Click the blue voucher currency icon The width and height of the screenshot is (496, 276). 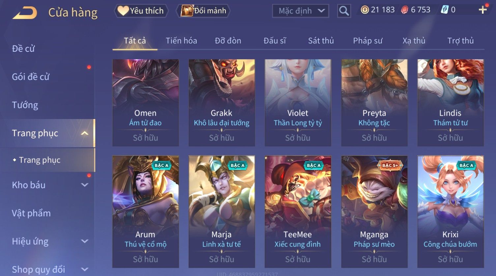[x=445, y=10]
